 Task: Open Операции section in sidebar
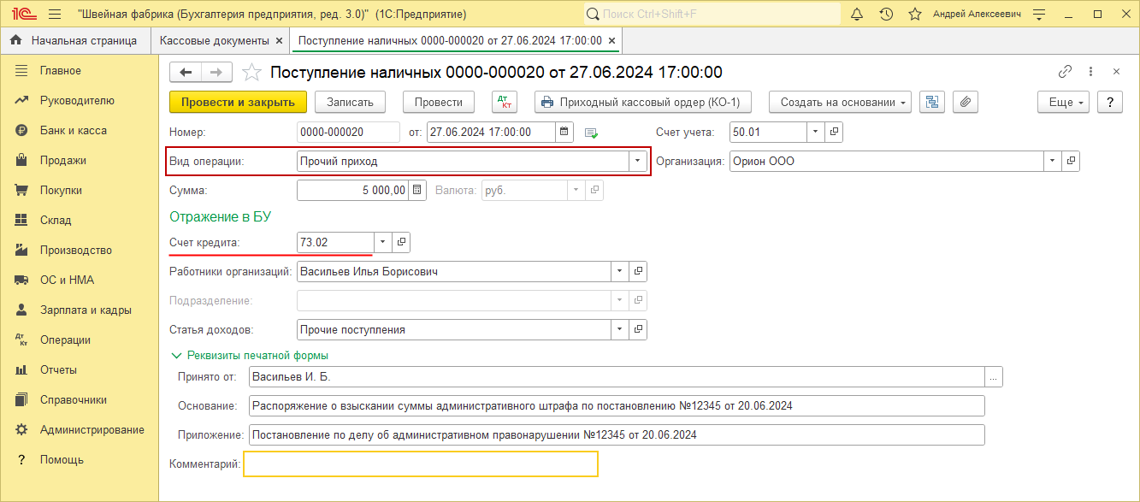pyautogui.click(x=79, y=340)
